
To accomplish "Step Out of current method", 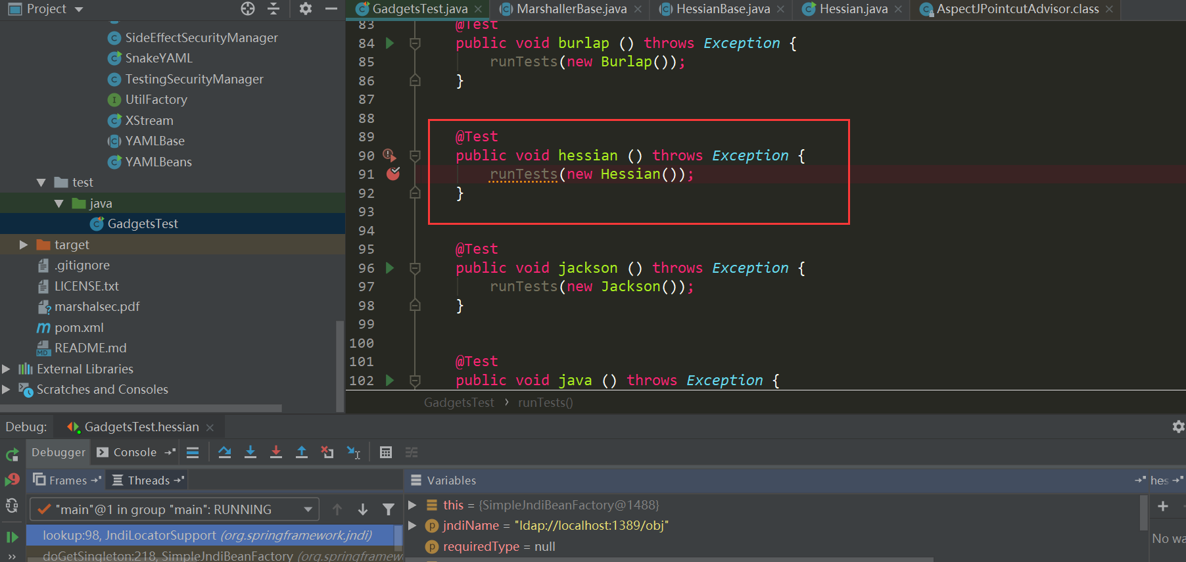I will coord(302,452).
